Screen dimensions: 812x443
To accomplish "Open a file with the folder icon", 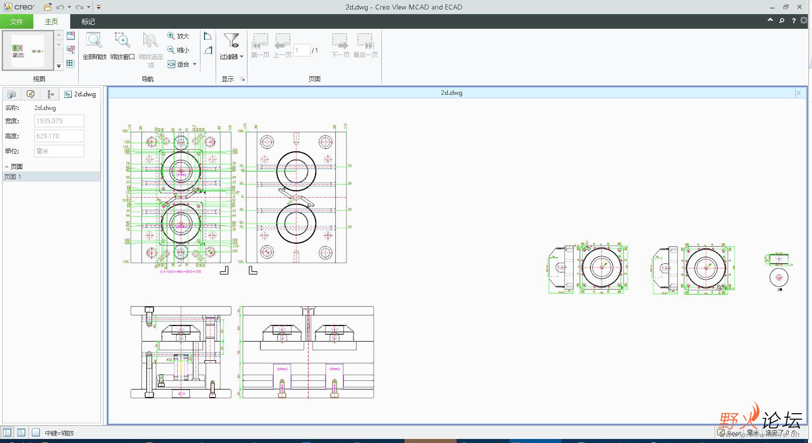I will tap(47, 7).
